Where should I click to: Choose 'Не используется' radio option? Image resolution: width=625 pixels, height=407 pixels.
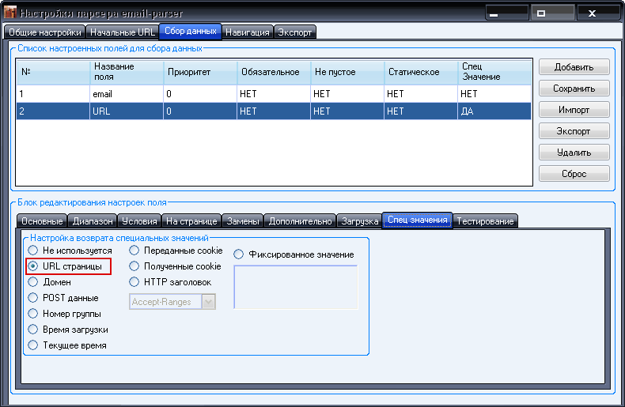pos(33,250)
